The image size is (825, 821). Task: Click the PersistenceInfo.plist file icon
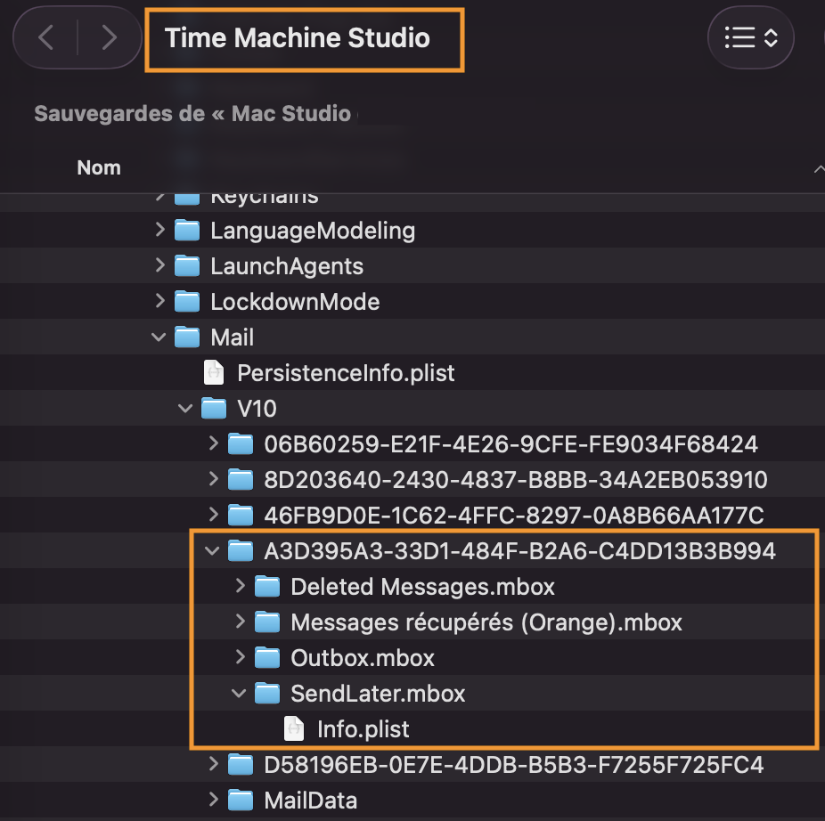(214, 373)
